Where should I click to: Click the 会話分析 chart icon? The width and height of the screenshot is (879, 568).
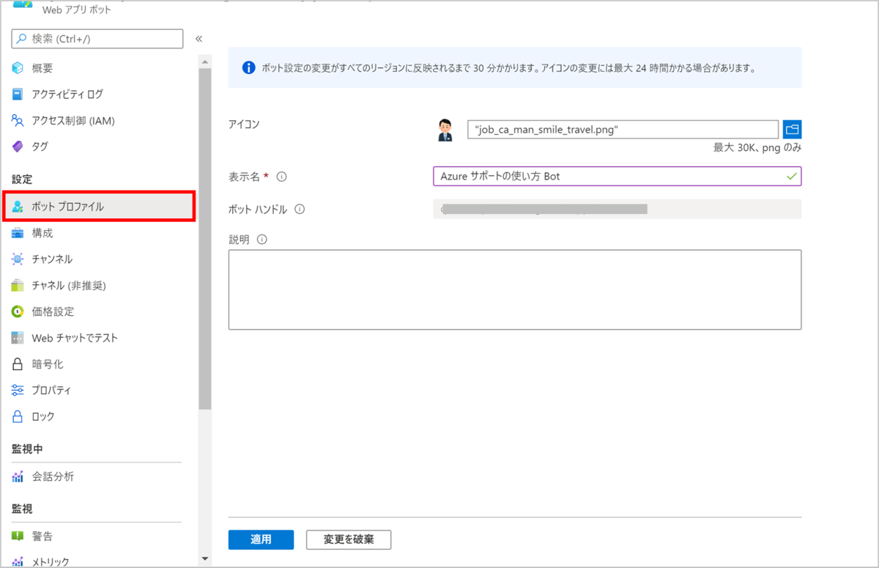click(18, 477)
